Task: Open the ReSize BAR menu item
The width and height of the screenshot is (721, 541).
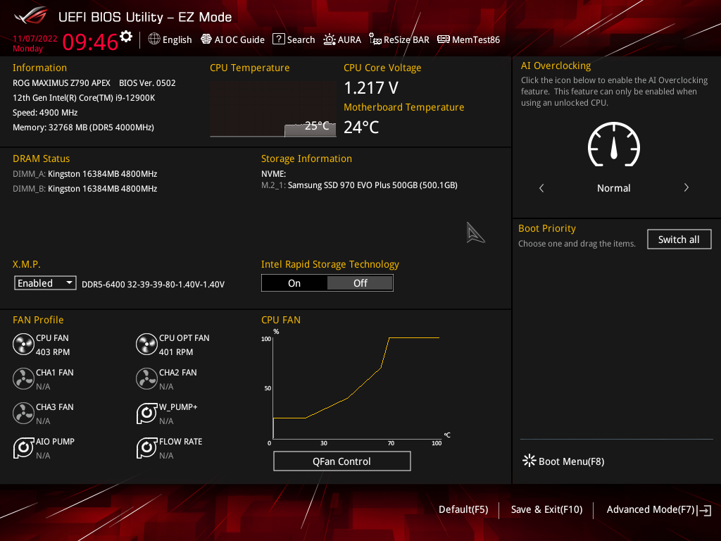Action: click(x=399, y=39)
